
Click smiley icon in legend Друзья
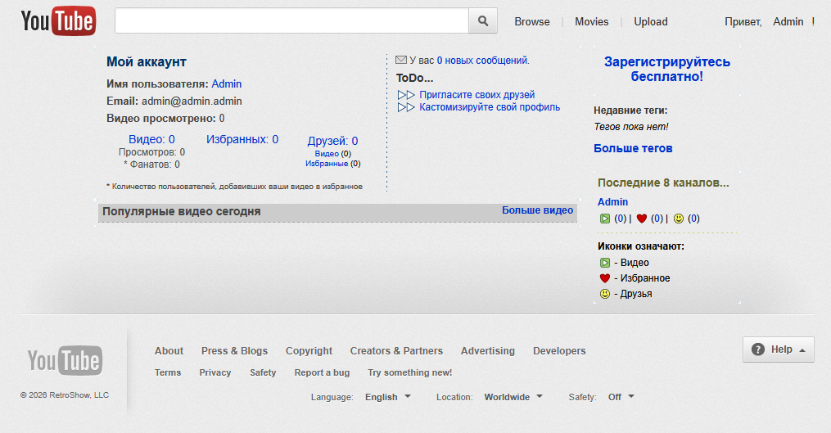605,294
